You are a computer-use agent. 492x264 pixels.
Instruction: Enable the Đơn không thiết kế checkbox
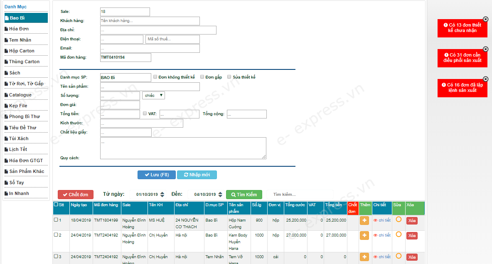point(155,77)
